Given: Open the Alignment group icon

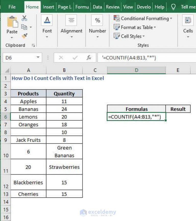Looking at the screenshot, I should point(71,20).
